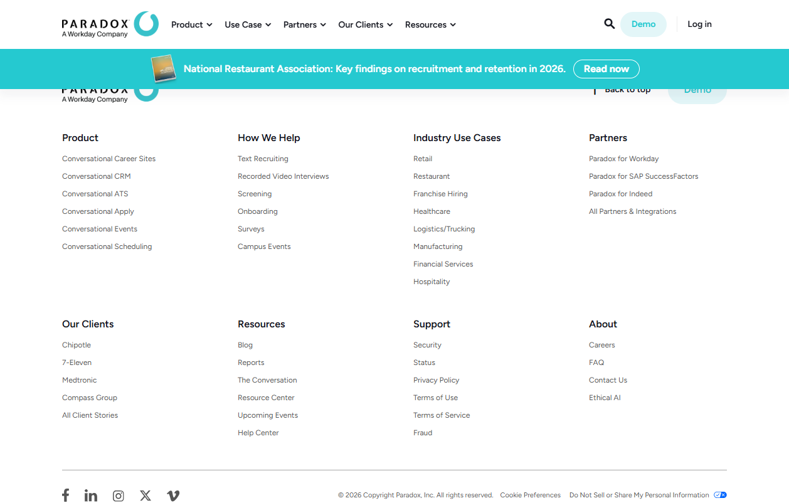Click the Demo button in header
Viewport: 789px width, 503px height.
[x=643, y=24]
